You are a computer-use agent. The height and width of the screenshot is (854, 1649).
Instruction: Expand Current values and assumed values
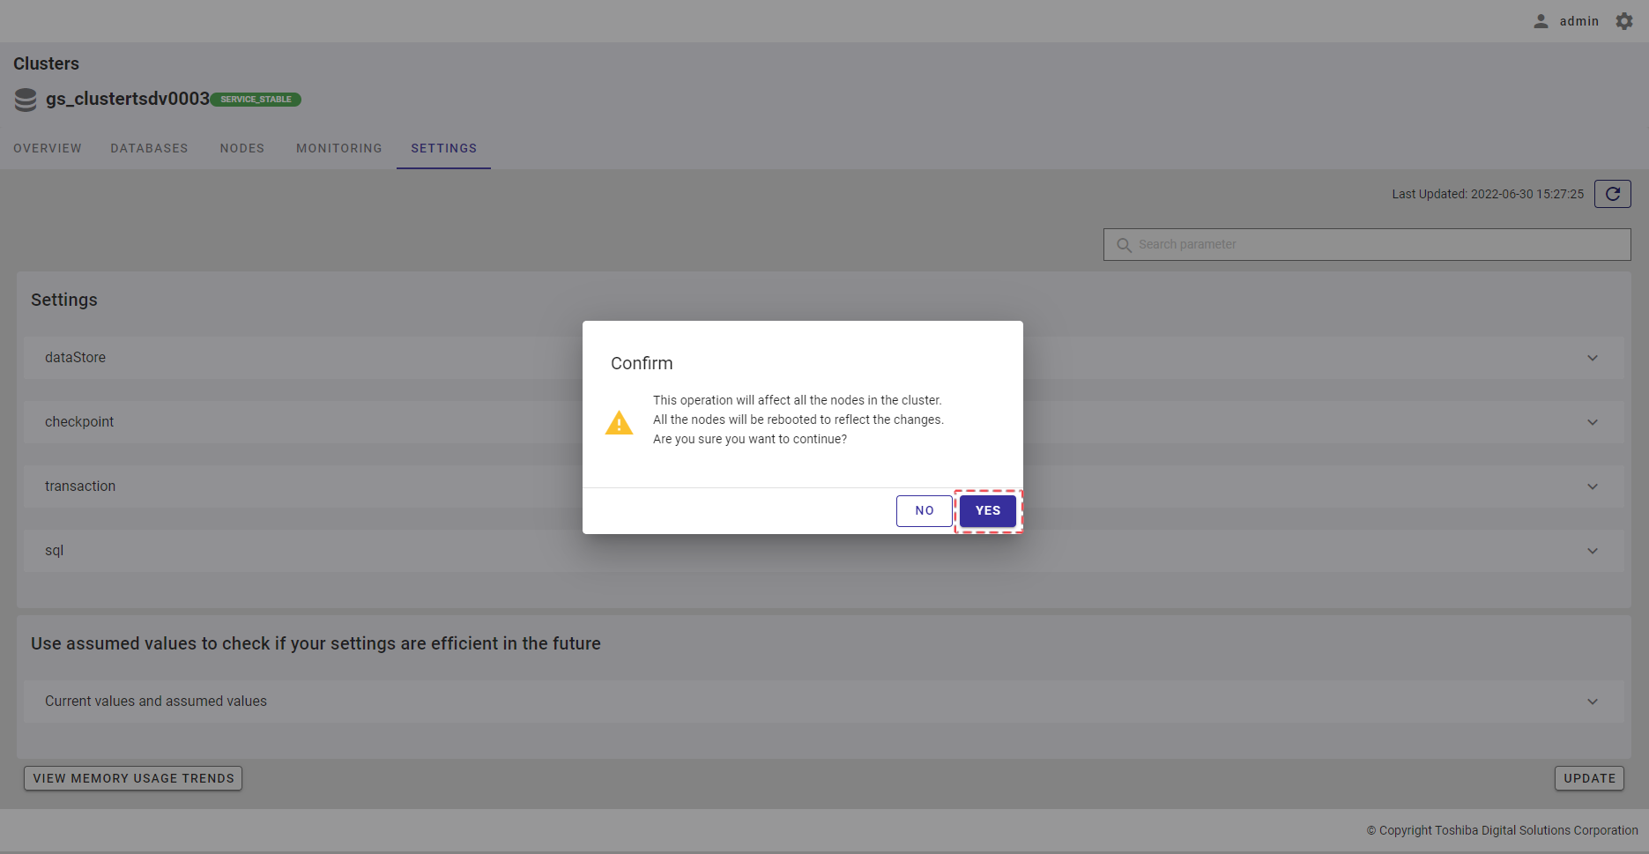pos(1592,702)
